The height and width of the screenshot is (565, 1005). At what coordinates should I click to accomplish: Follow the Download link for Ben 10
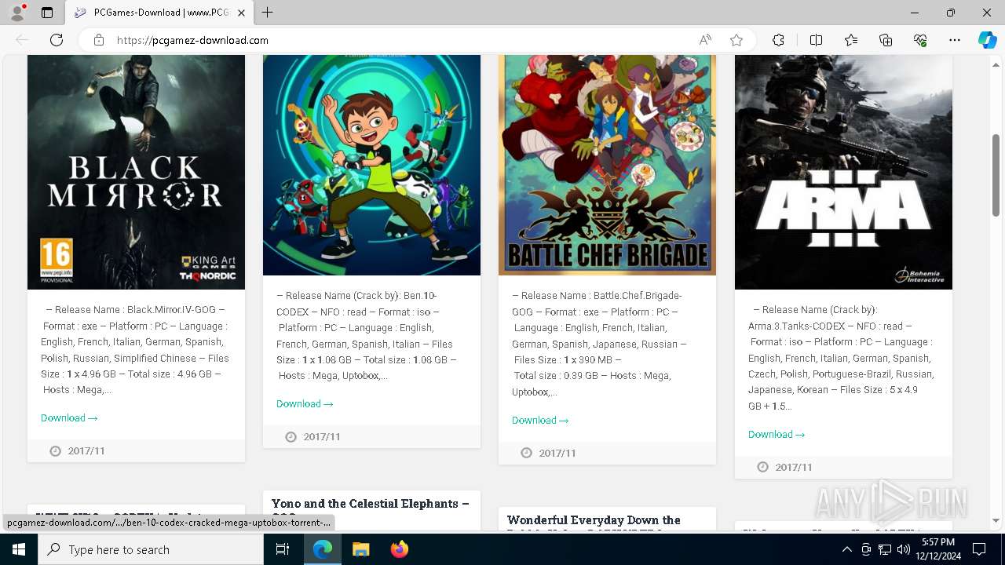305,404
